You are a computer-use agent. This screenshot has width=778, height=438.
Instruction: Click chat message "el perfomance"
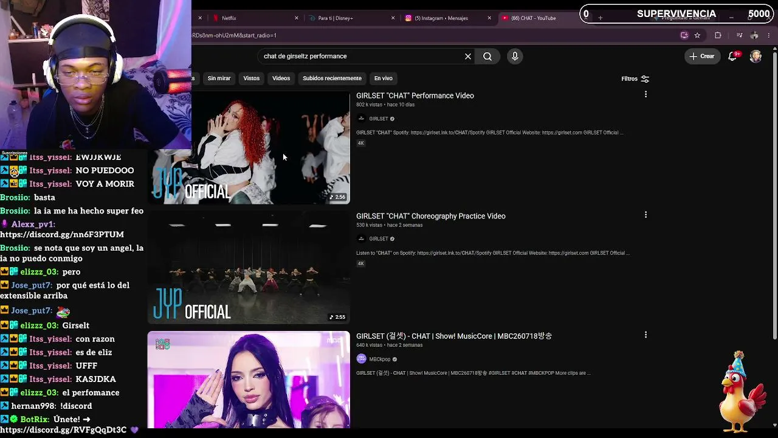[91, 392]
